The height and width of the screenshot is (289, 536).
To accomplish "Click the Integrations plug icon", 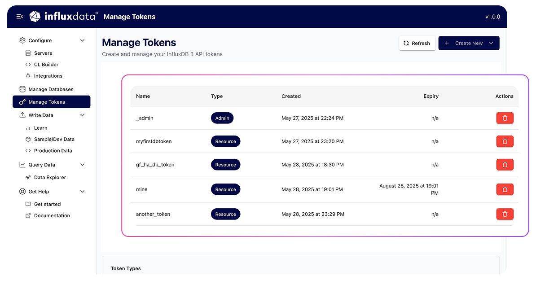I will (28, 76).
